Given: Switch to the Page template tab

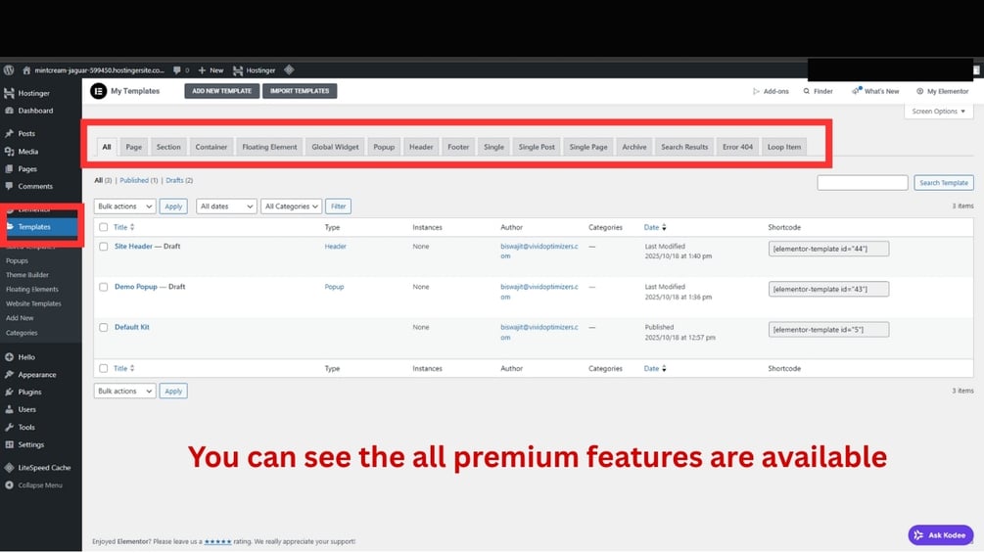Looking at the screenshot, I should click(x=134, y=147).
